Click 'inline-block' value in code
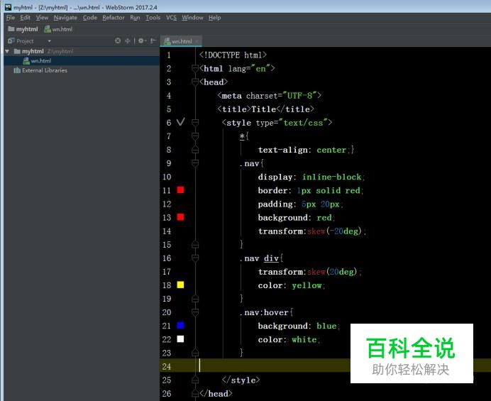Screen dimensions: 491x401 (331, 177)
